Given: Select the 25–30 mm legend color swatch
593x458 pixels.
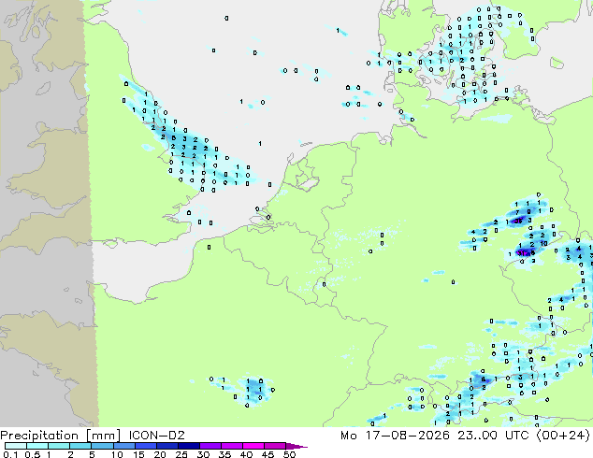Looking at the screenshot, I should tap(188, 446).
